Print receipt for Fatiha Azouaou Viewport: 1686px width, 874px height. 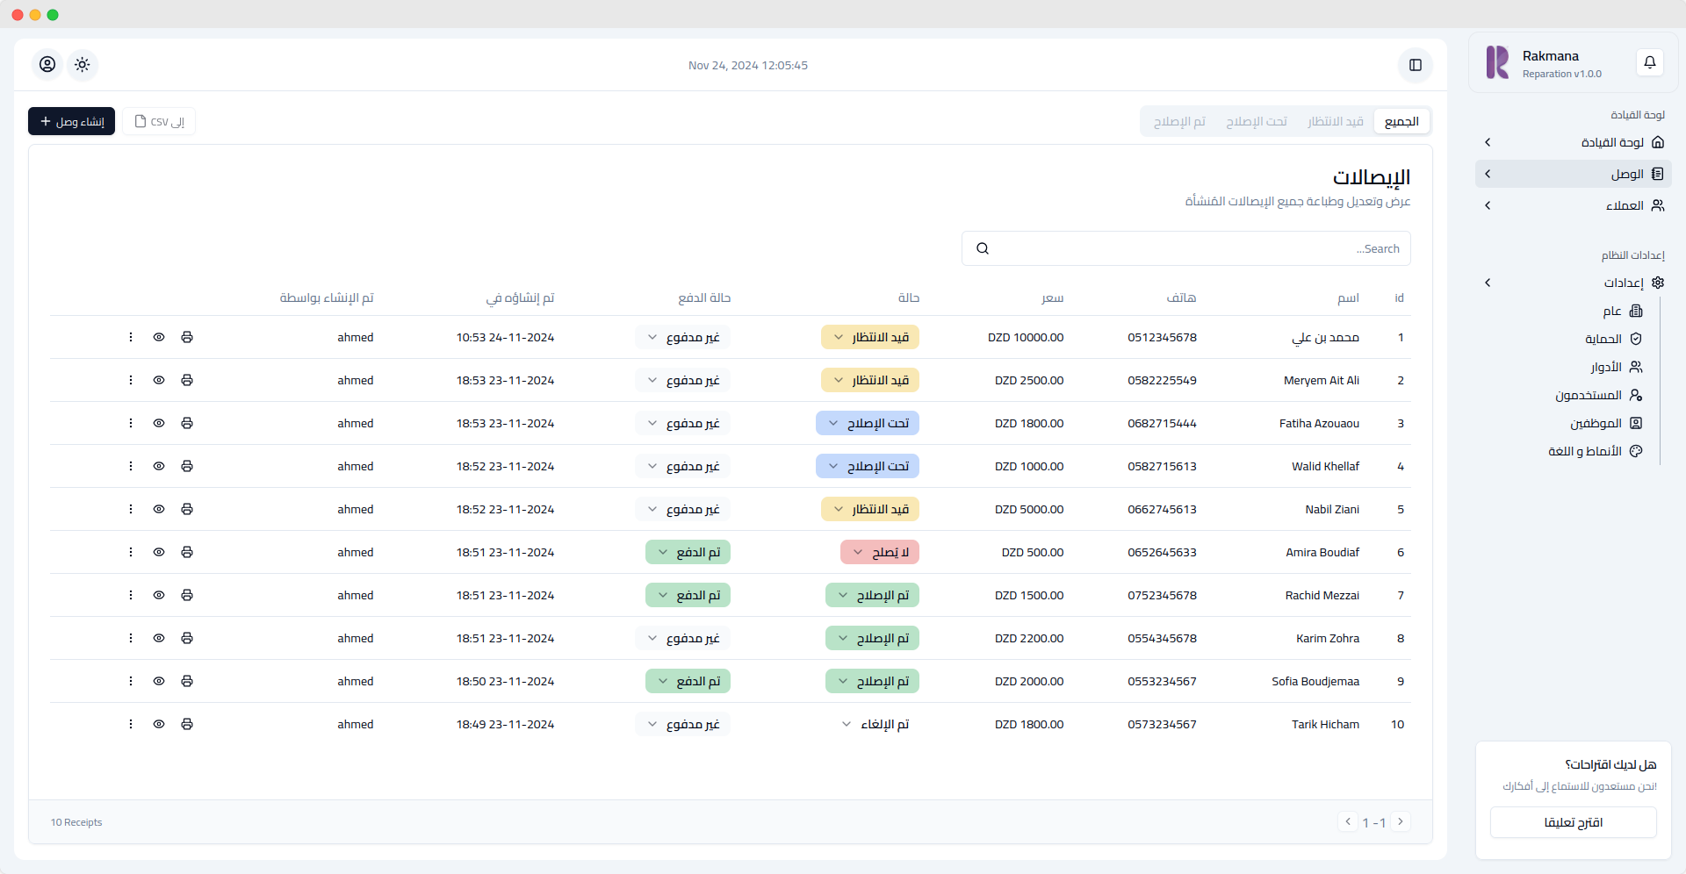[x=187, y=423]
